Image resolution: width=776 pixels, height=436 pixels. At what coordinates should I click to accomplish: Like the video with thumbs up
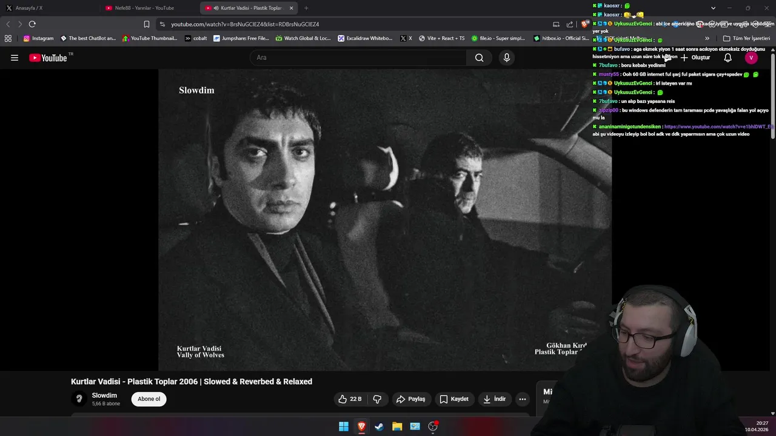[350, 399]
